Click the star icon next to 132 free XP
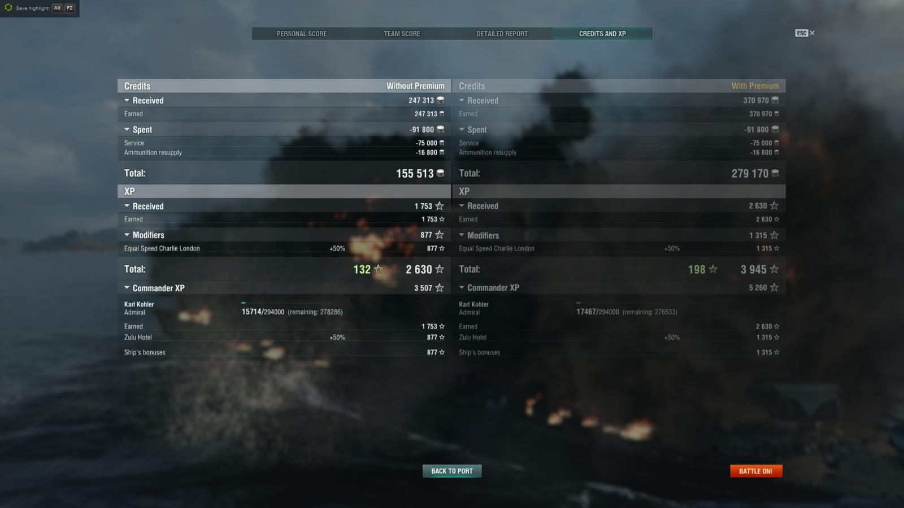 click(x=379, y=269)
